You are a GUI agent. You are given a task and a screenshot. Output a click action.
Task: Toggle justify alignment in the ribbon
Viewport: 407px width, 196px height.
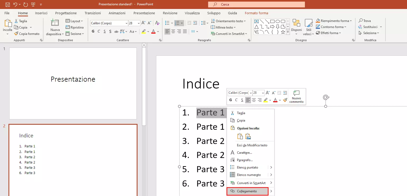coord(185,31)
